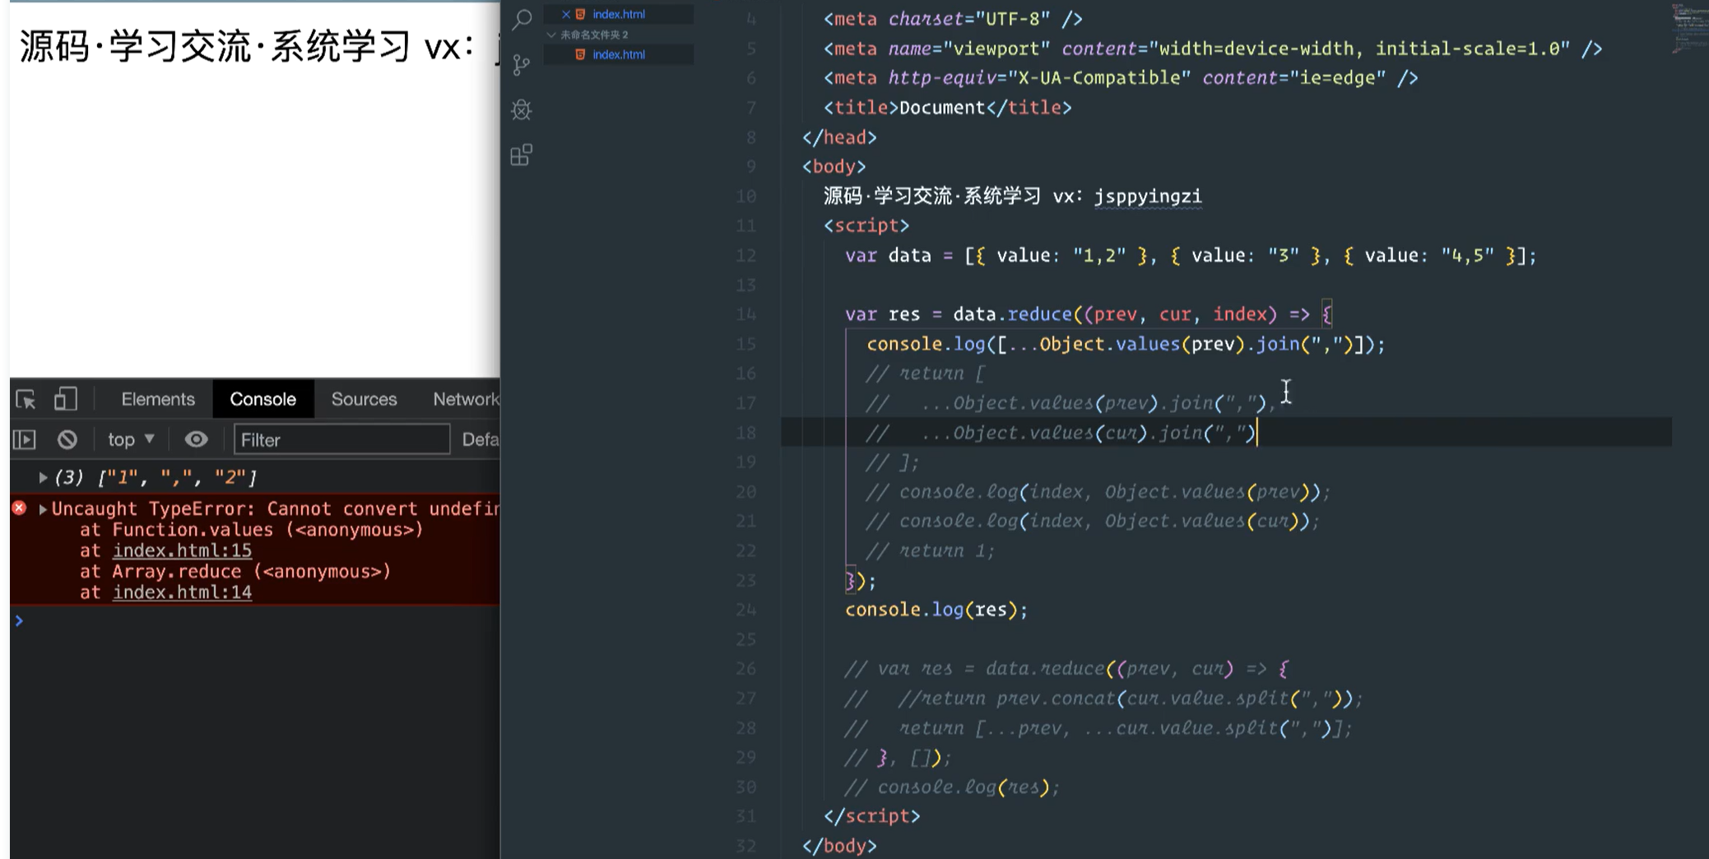The width and height of the screenshot is (1709, 859).
Task: Open the Source Control view
Action: click(522, 65)
